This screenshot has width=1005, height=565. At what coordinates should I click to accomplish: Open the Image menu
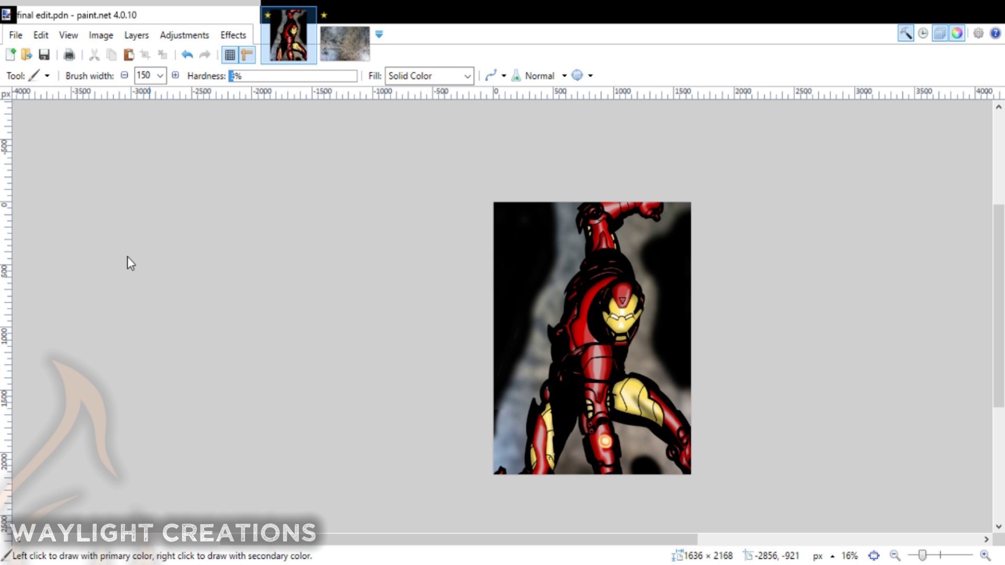(x=101, y=35)
